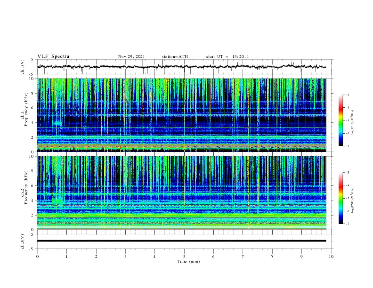This screenshot has width=373, height=288.
Task: Select the "start UT = 13:20:1" text
Action: tap(227, 56)
